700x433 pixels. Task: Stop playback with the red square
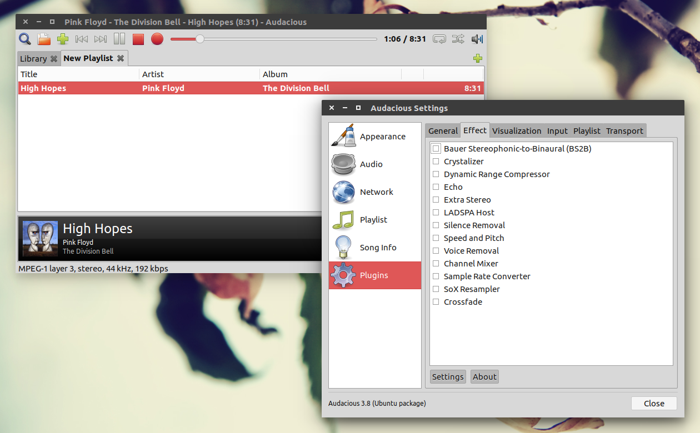138,39
